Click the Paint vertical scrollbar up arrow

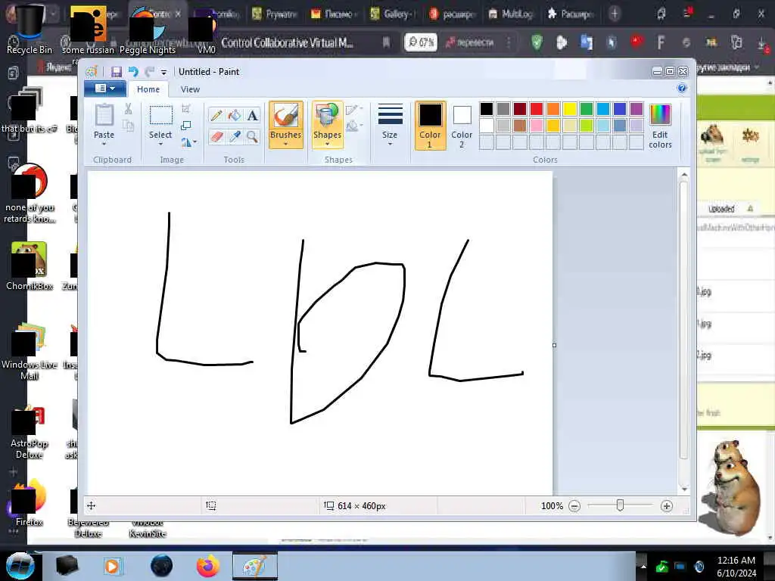pos(684,175)
